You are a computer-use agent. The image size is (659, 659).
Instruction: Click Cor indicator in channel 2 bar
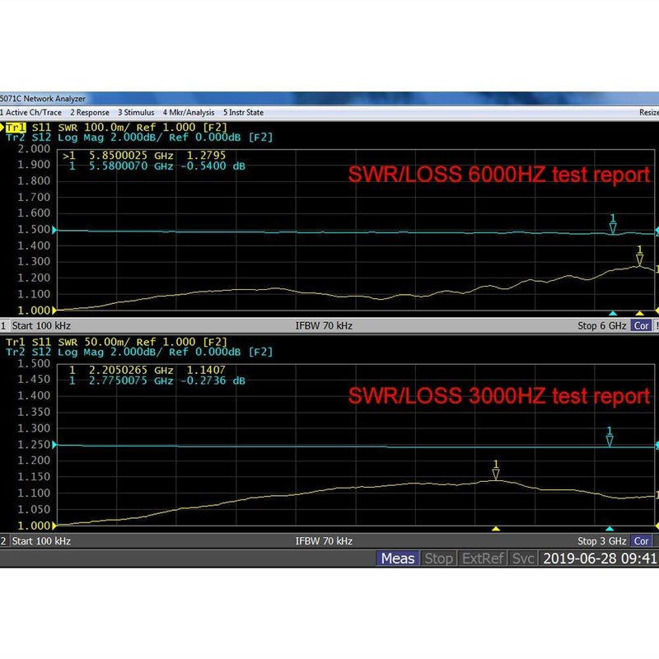(641, 541)
